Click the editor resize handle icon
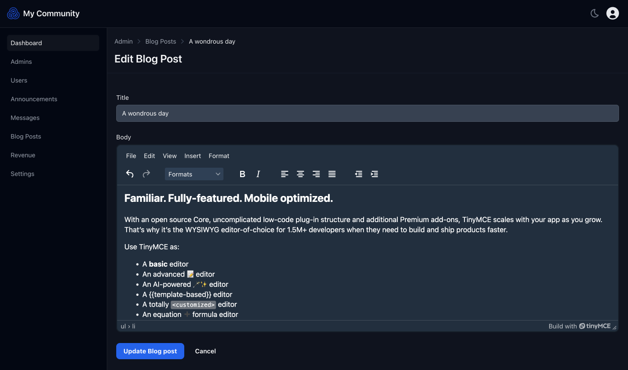The width and height of the screenshot is (628, 370). pos(614,327)
